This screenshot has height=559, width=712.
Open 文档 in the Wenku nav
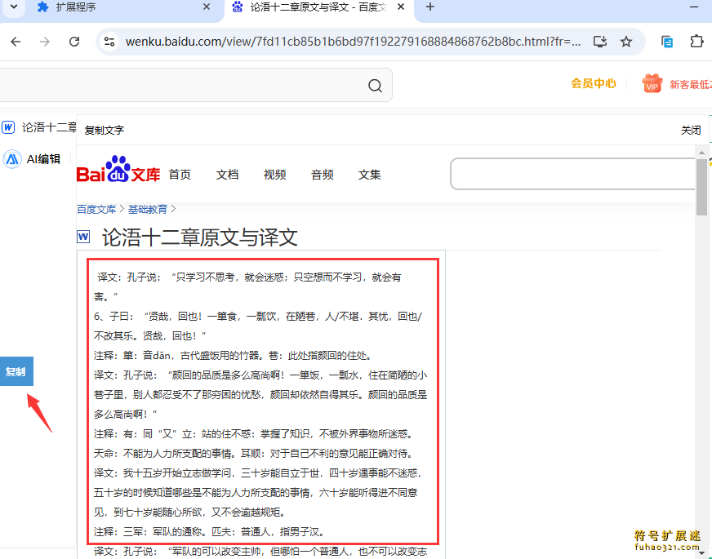pos(227,175)
